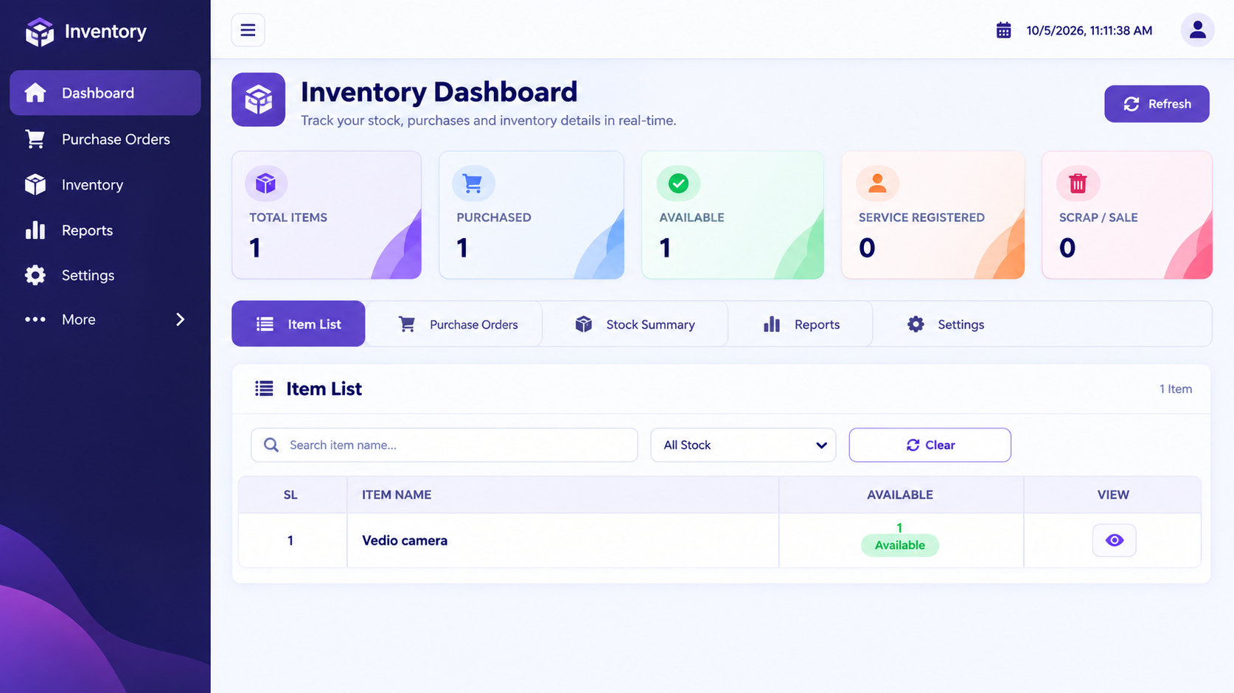Click the TOTAL ITEMS card label
The width and height of the screenshot is (1234, 693).
tap(288, 217)
